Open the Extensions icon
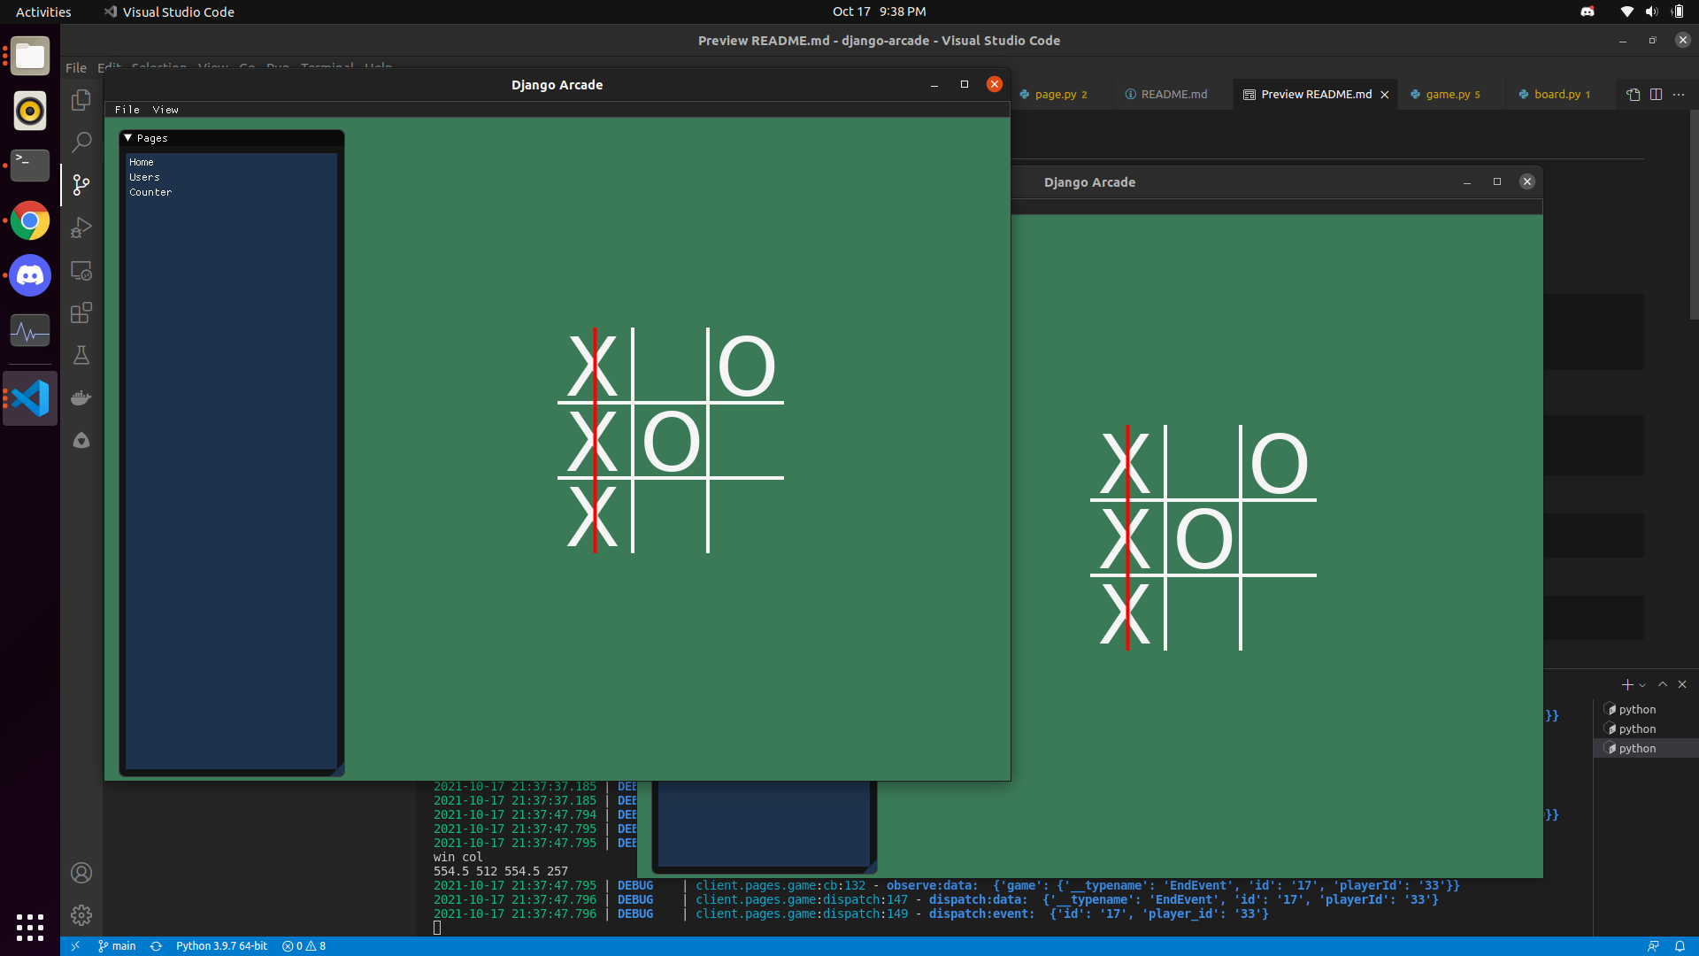The image size is (1699, 956). coord(81,312)
